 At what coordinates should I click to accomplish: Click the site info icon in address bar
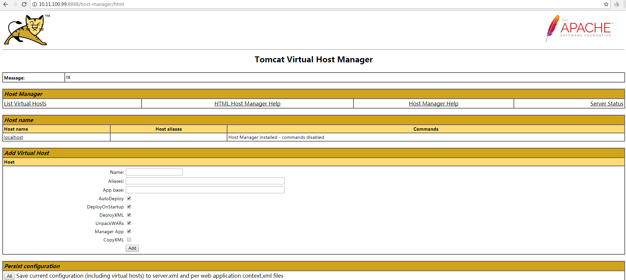(35, 4)
